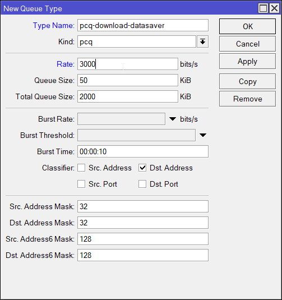282x300 pixels.
Task: Focus the Type Name input field
Action: (143, 25)
